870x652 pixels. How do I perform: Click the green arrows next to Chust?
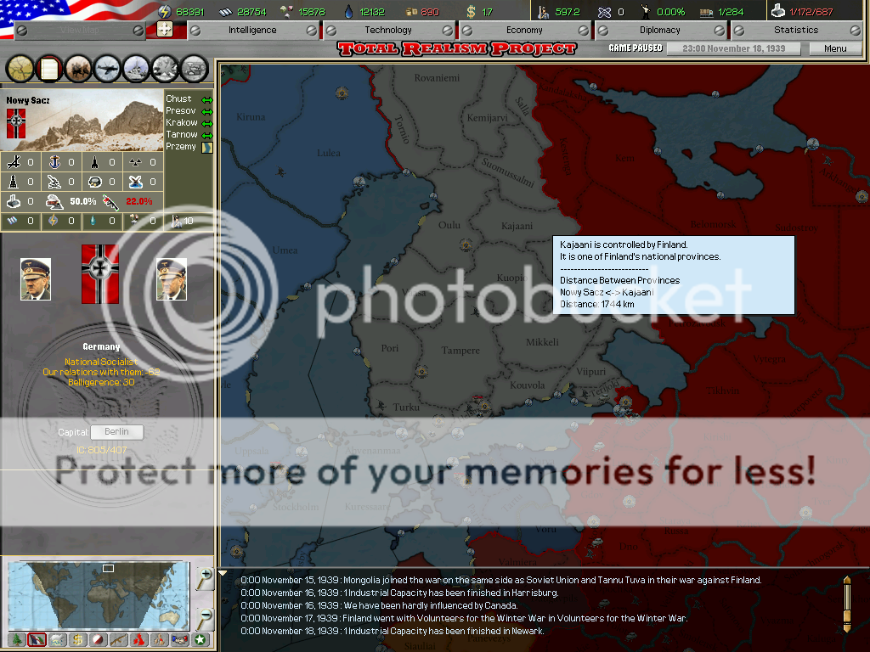click(x=208, y=98)
